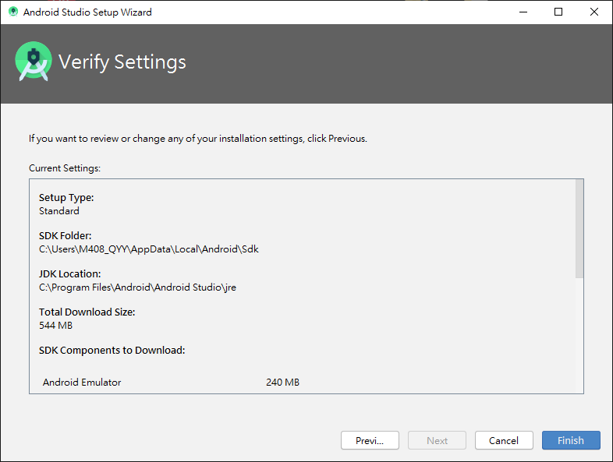Click the Total Download Size heading

tap(87, 312)
